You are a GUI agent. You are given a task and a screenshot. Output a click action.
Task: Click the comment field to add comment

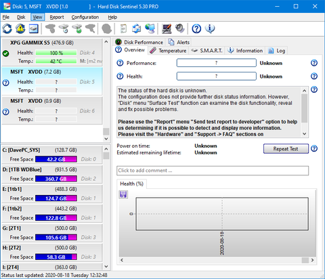pos(213,171)
